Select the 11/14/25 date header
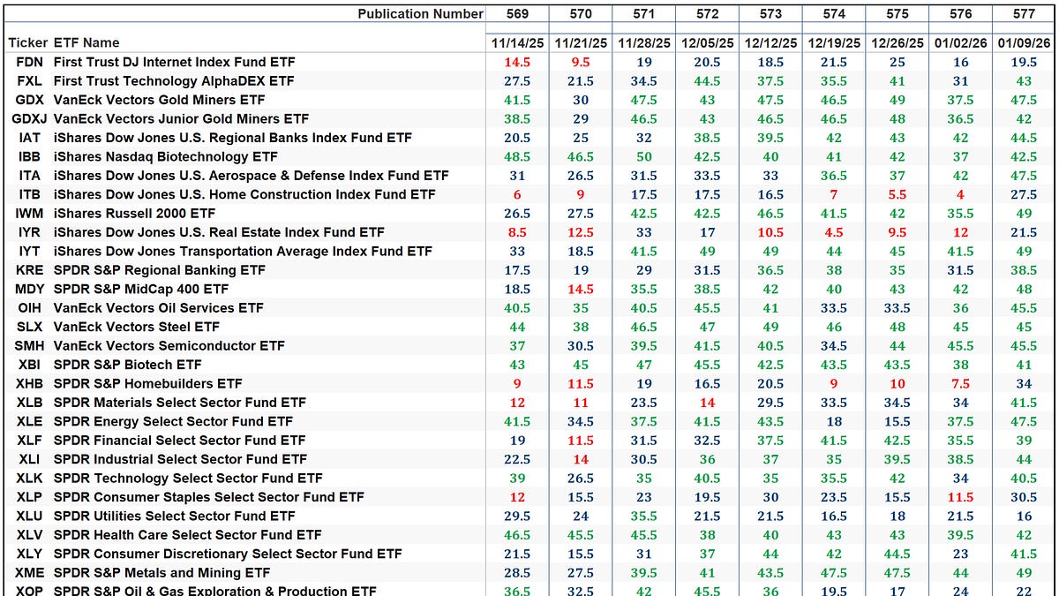Image resolution: width=1059 pixels, height=596 pixels. click(518, 41)
